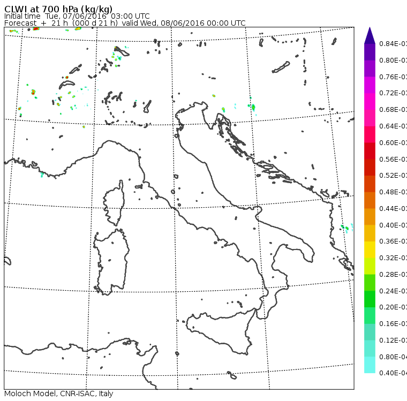Select the legend color between 0.16E-03 and 0.20E-03
407x401 pixels.
[370, 316]
